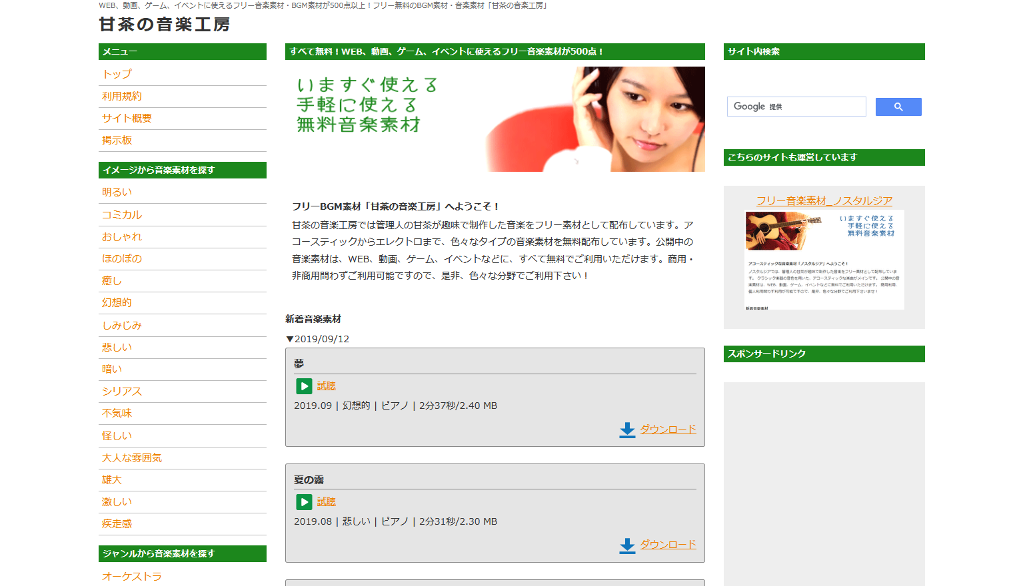Choose the コミカル music category
This screenshot has height=586, width=1017.
click(x=121, y=215)
